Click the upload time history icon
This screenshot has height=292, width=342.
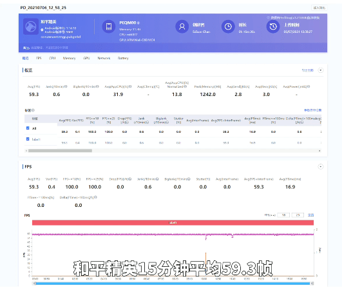point(273,26)
